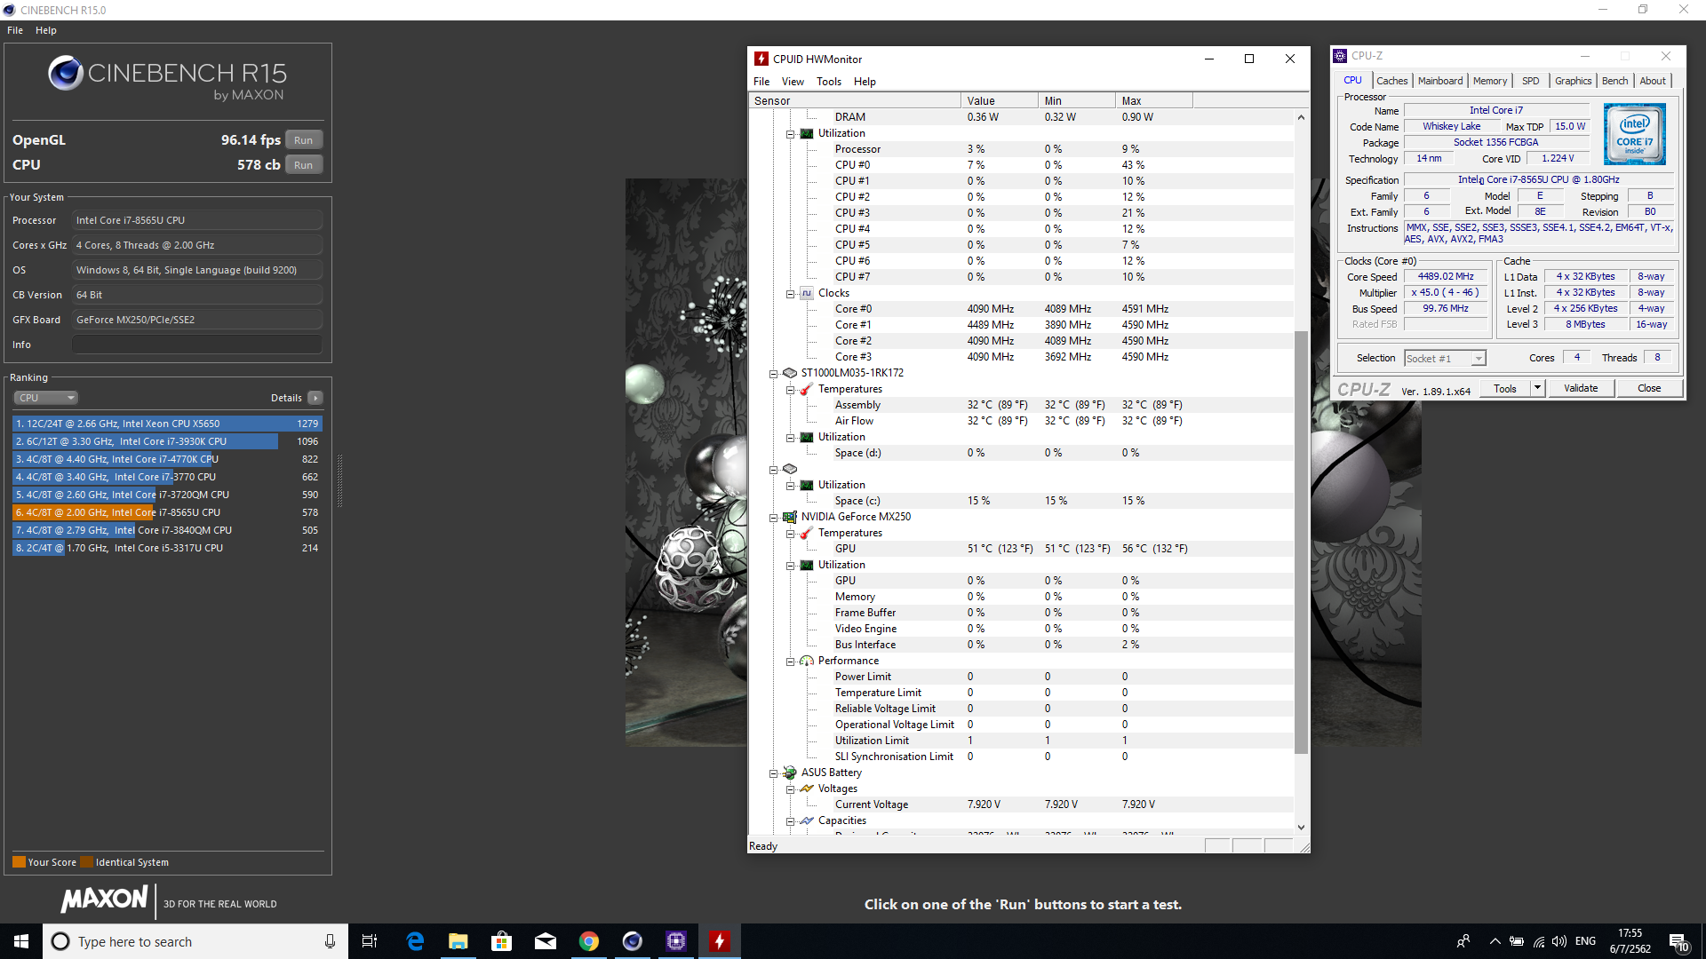Click the Intel Core i7 logo in CPU-Z
Screen dimensions: 1706x959
coord(1635,134)
